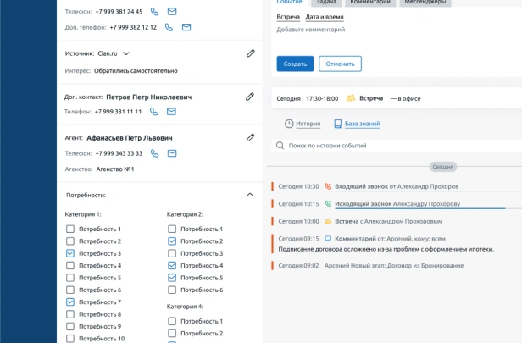Open the Встреча event type dropdown

pyautogui.click(x=288, y=17)
